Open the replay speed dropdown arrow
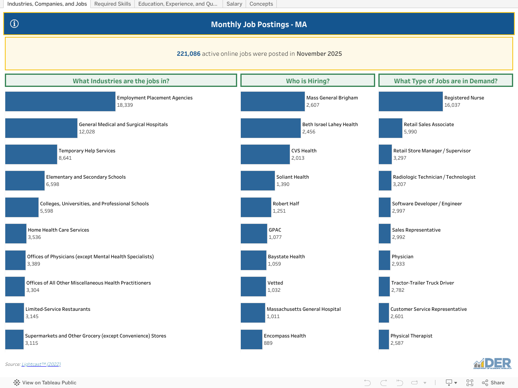This screenshot has width=518, height=388. click(425, 383)
